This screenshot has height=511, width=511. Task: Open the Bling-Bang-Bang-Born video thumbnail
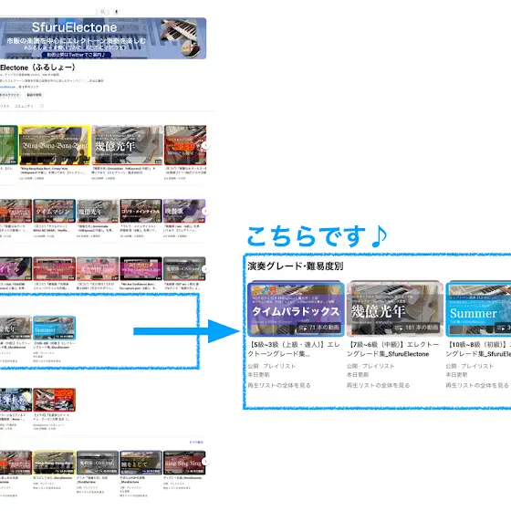pyautogui.click(x=55, y=145)
